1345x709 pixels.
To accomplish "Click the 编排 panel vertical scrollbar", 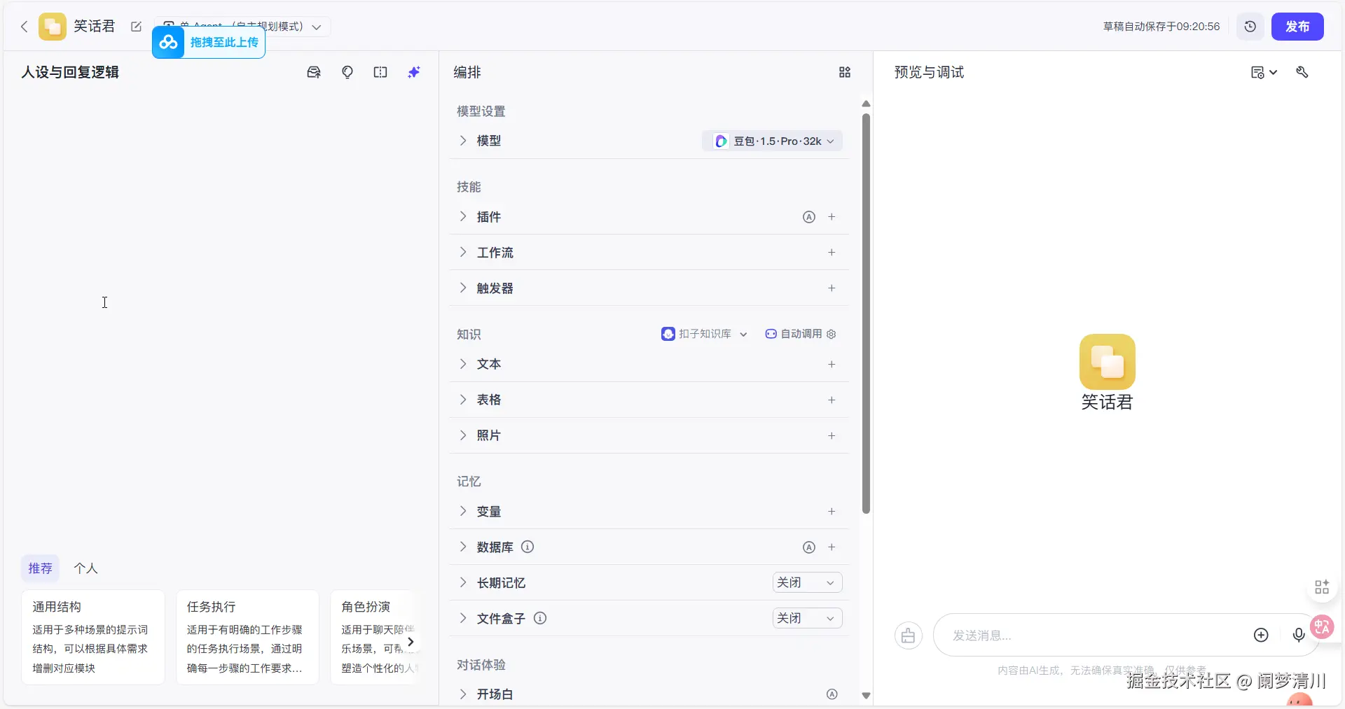I will pos(866,314).
